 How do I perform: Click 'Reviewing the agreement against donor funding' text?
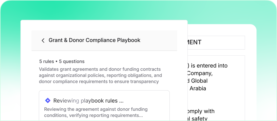coord(96,109)
